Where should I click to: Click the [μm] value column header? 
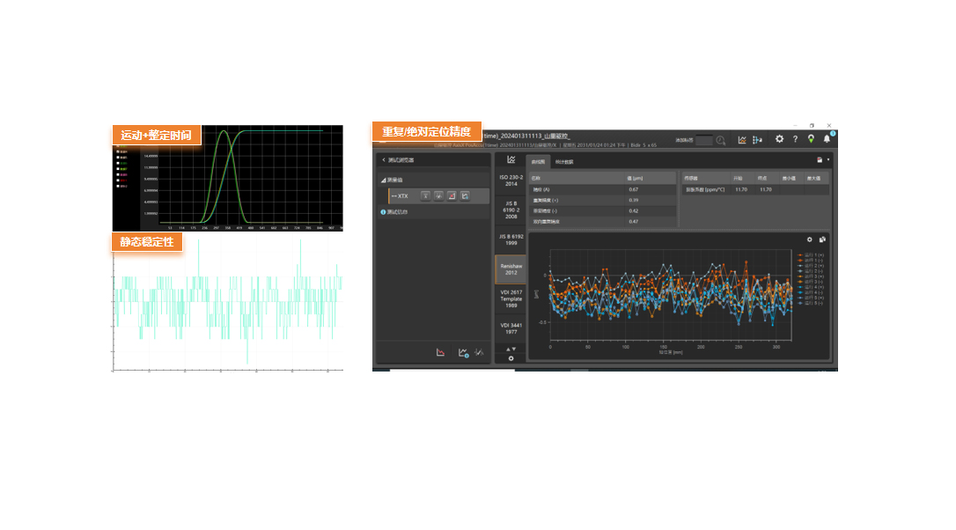[650, 178]
